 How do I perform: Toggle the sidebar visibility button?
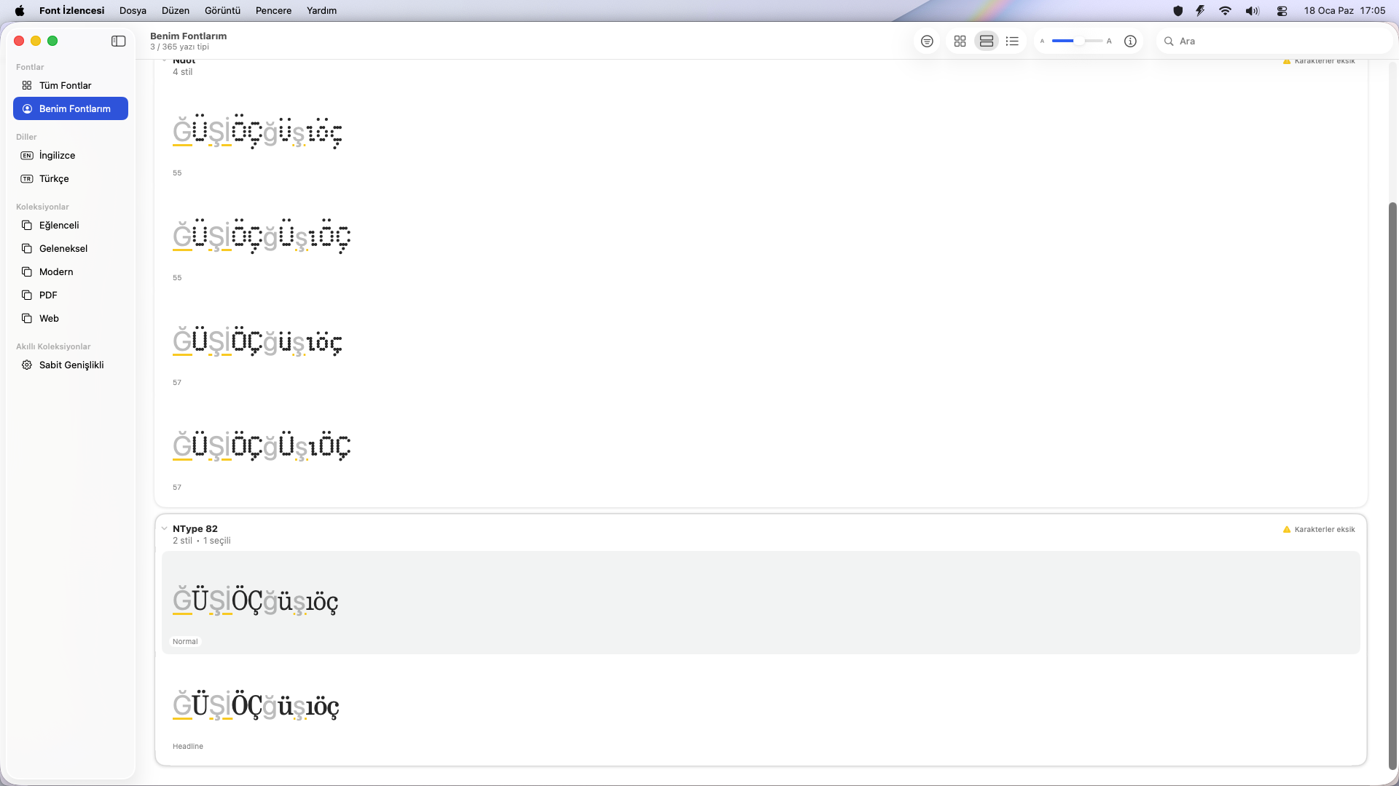(x=118, y=41)
